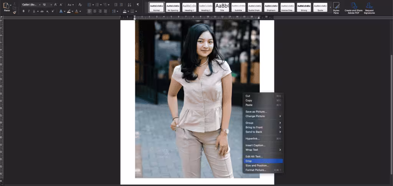Click the Line Spacing icon
The height and width of the screenshot is (186, 393).
114,11
